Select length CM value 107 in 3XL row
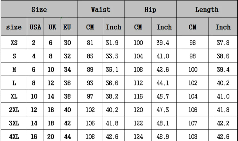238x141 pixels. point(192,123)
